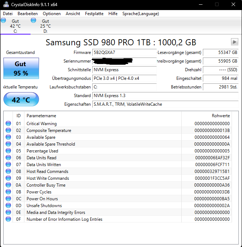Click the ID column header
The image size is (242, 247).
(18, 116)
